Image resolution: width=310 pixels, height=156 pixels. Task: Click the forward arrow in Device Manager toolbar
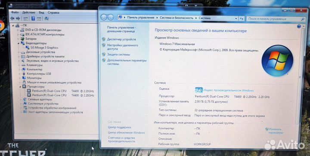18,18
